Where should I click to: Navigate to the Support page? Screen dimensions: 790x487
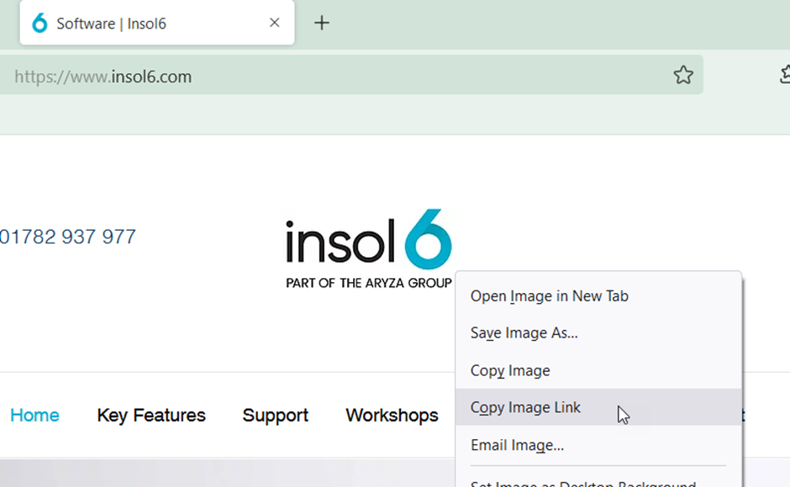275,415
